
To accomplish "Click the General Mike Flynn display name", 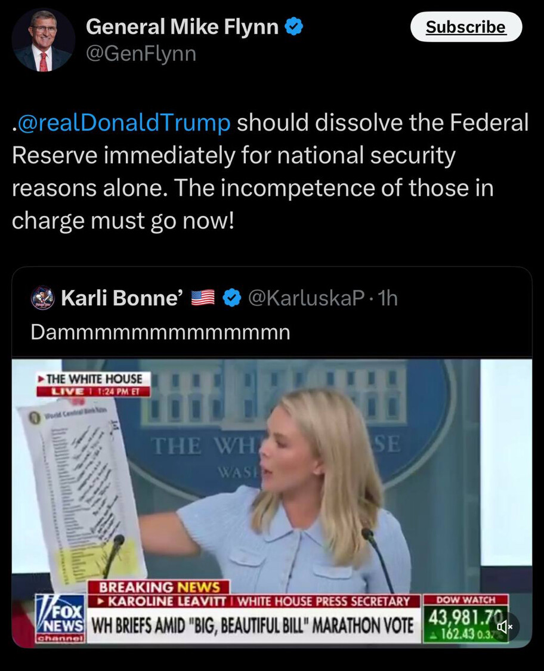I will click(x=183, y=26).
